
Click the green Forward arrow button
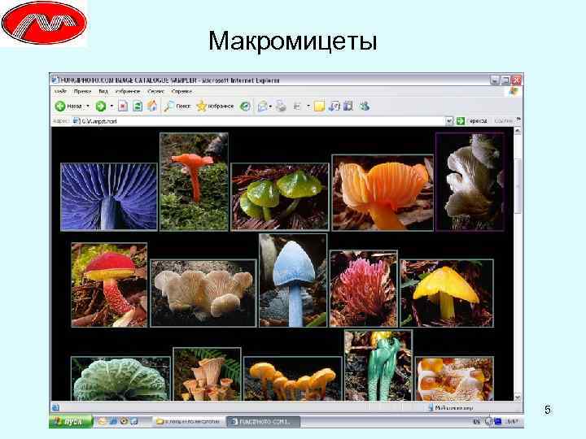click(x=101, y=106)
